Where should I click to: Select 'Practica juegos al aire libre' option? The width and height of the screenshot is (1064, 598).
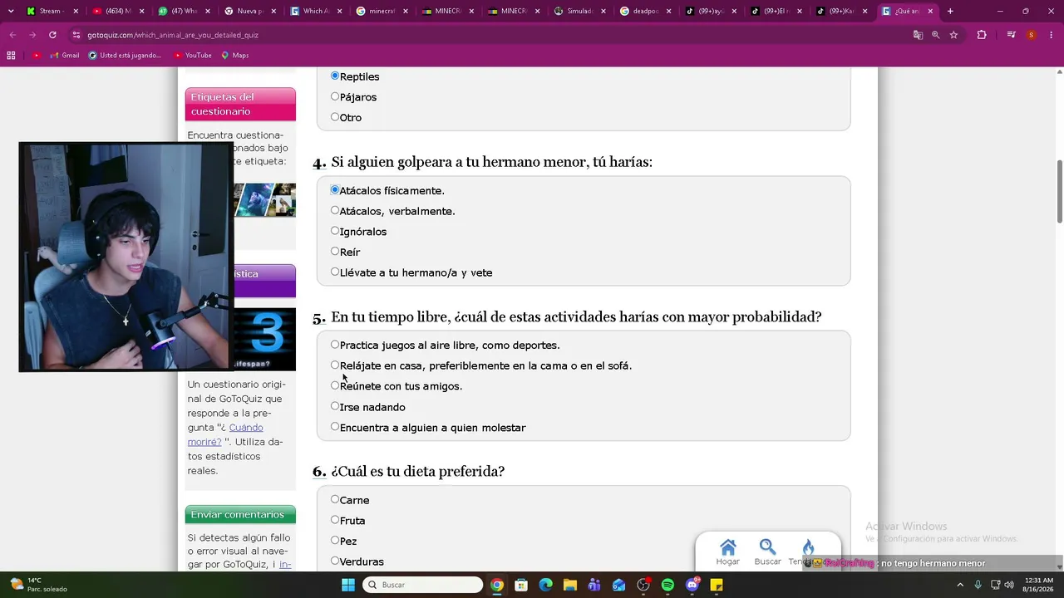tap(335, 345)
